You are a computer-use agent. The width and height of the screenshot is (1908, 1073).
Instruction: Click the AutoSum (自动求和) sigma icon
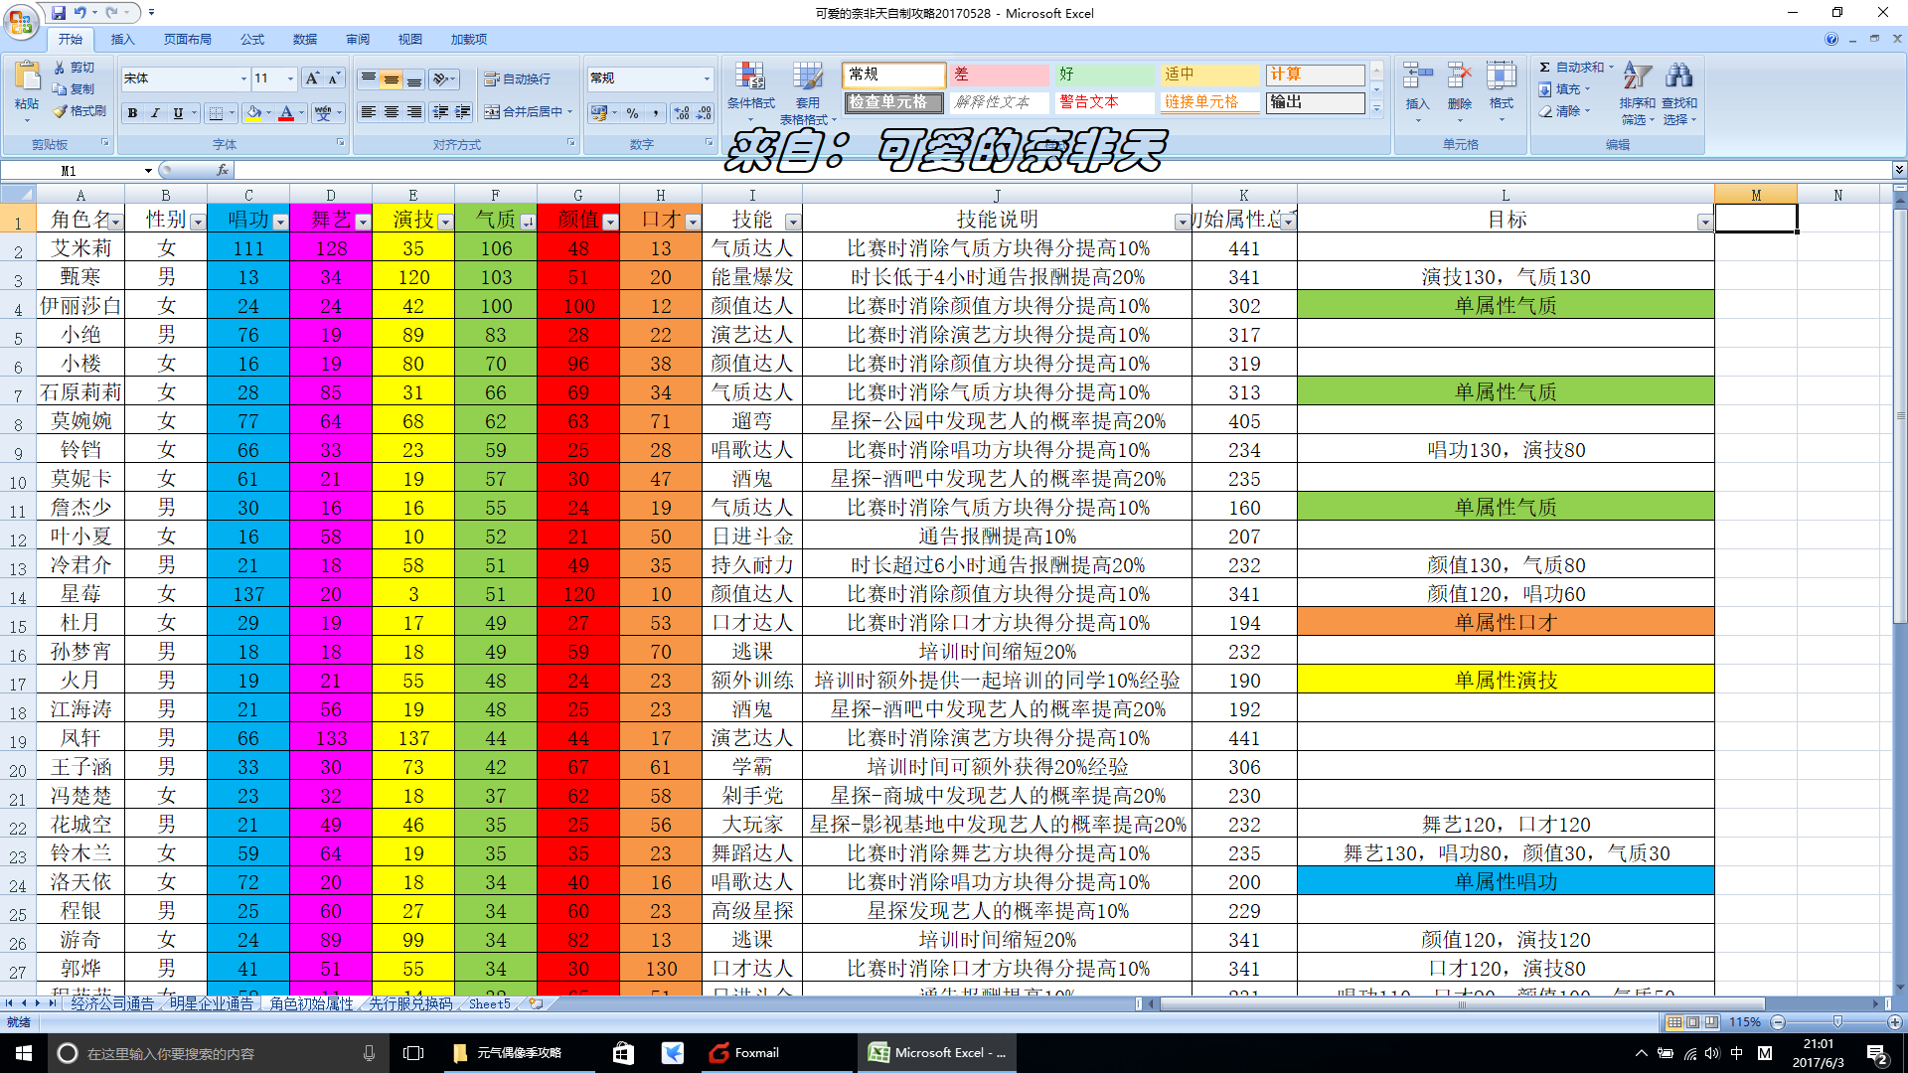1545,67
